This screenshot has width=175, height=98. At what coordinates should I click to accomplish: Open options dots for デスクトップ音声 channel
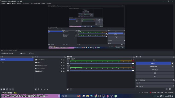tap(68, 61)
